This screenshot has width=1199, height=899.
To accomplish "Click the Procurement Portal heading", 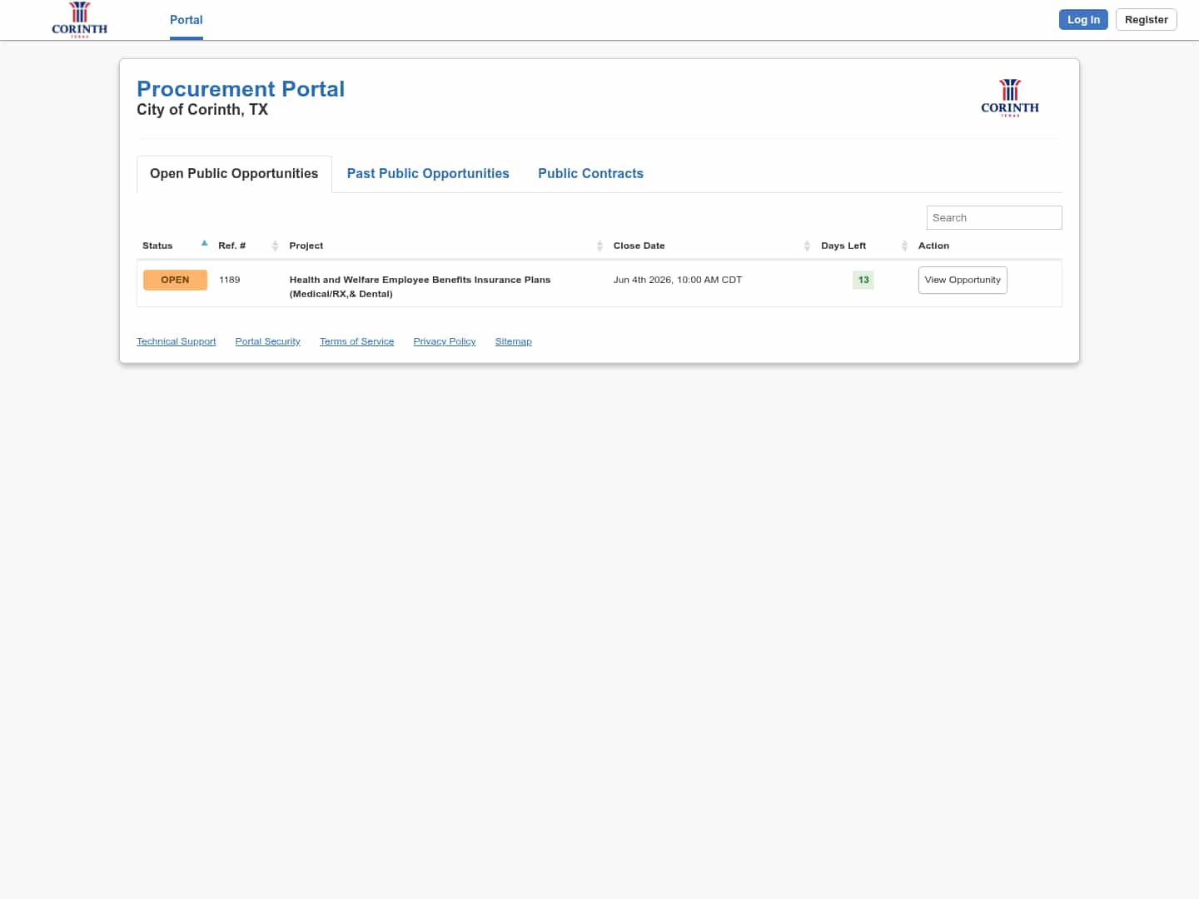I will point(241,89).
